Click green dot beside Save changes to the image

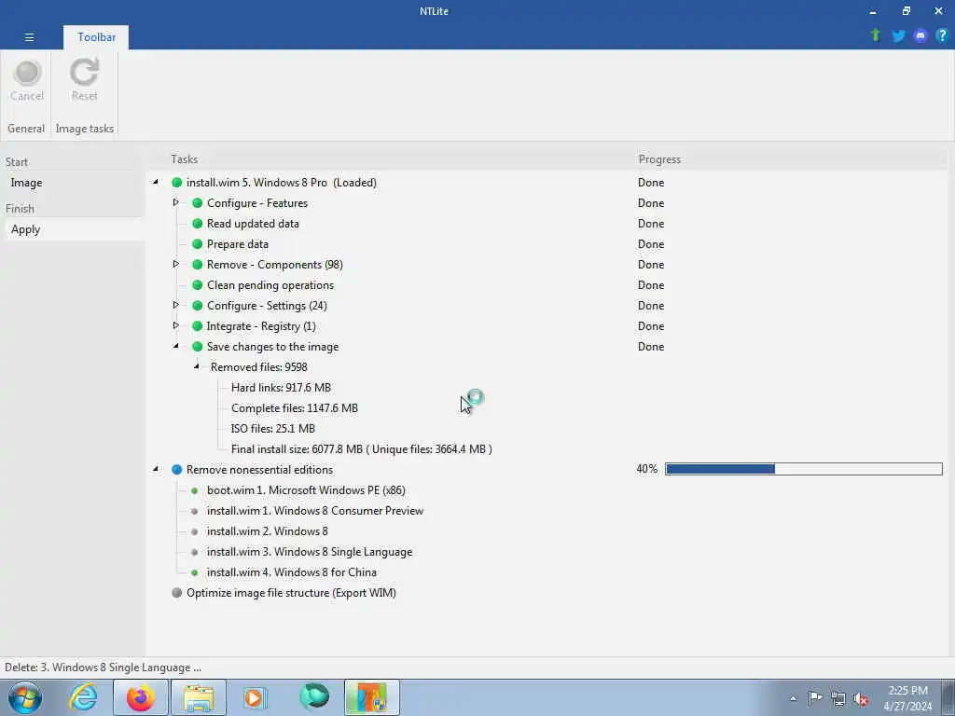[198, 347]
